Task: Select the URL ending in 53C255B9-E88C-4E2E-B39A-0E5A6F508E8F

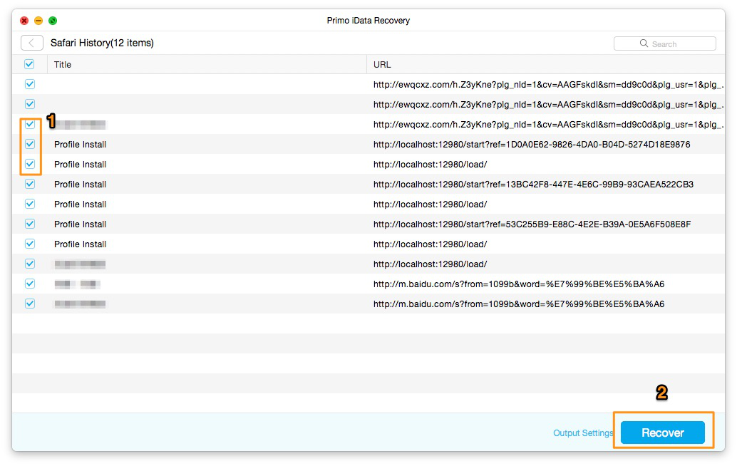Action: click(532, 224)
